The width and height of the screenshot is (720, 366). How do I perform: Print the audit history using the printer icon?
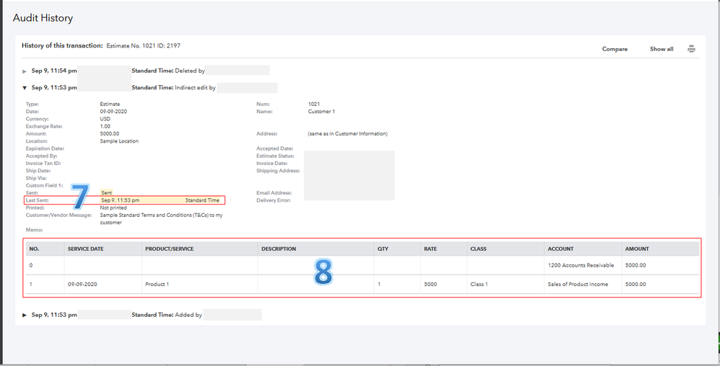point(691,49)
